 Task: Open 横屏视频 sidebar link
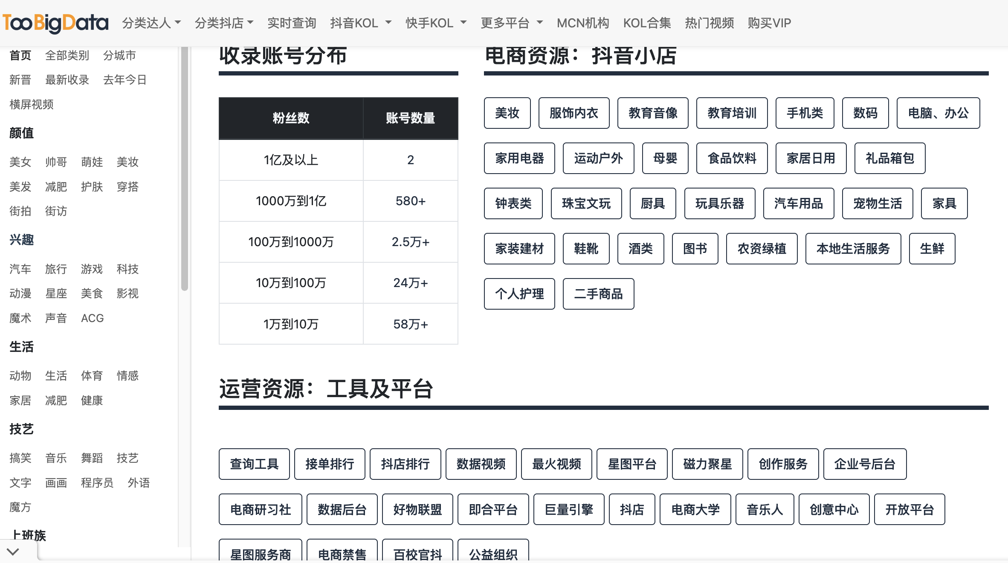pos(32,104)
